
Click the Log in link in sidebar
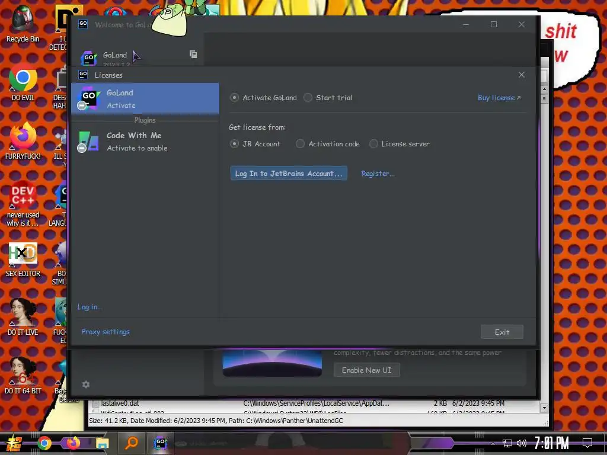pos(89,307)
